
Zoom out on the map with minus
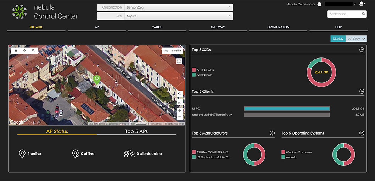point(179,117)
